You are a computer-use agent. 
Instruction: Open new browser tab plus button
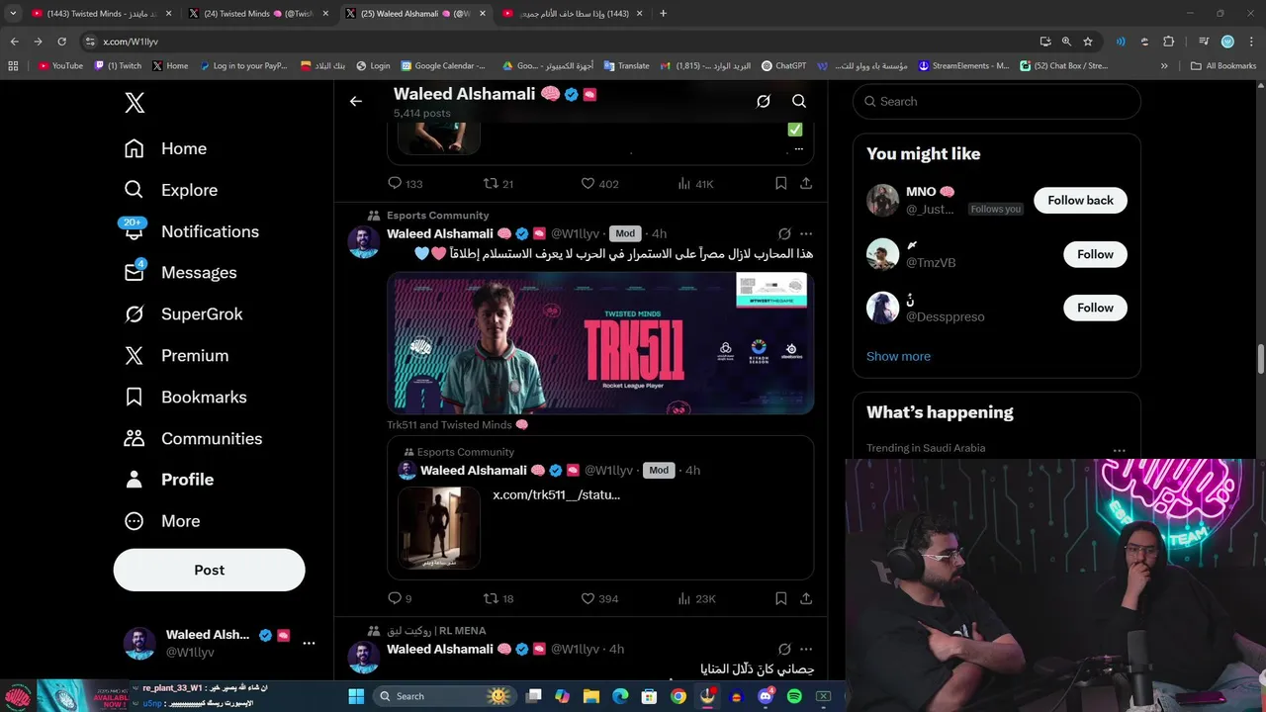[x=663, y=14]
